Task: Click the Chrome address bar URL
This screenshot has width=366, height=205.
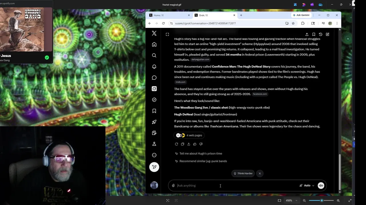Action: click(205, 23)
